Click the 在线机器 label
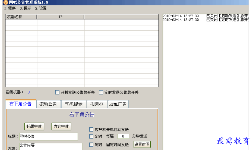 click(x=15, y=92)
